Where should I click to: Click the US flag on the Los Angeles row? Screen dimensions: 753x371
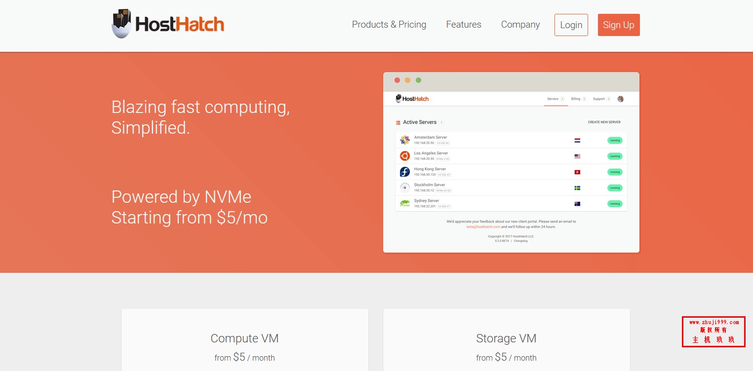(x=577, y=156)
